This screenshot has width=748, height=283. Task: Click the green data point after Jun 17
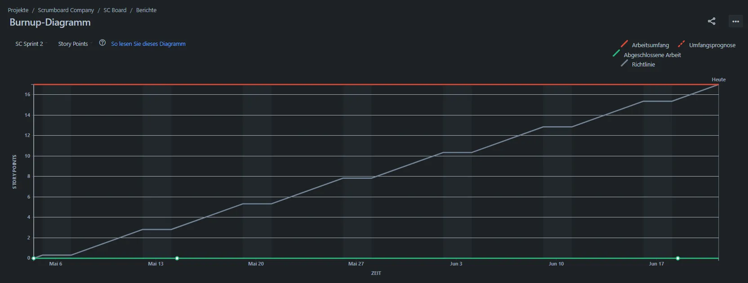coord(678,258)
